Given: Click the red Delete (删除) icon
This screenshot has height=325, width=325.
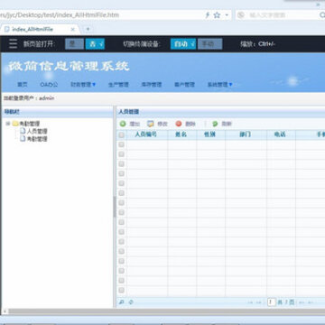Looking at the screenshot, I should point(179,124).
